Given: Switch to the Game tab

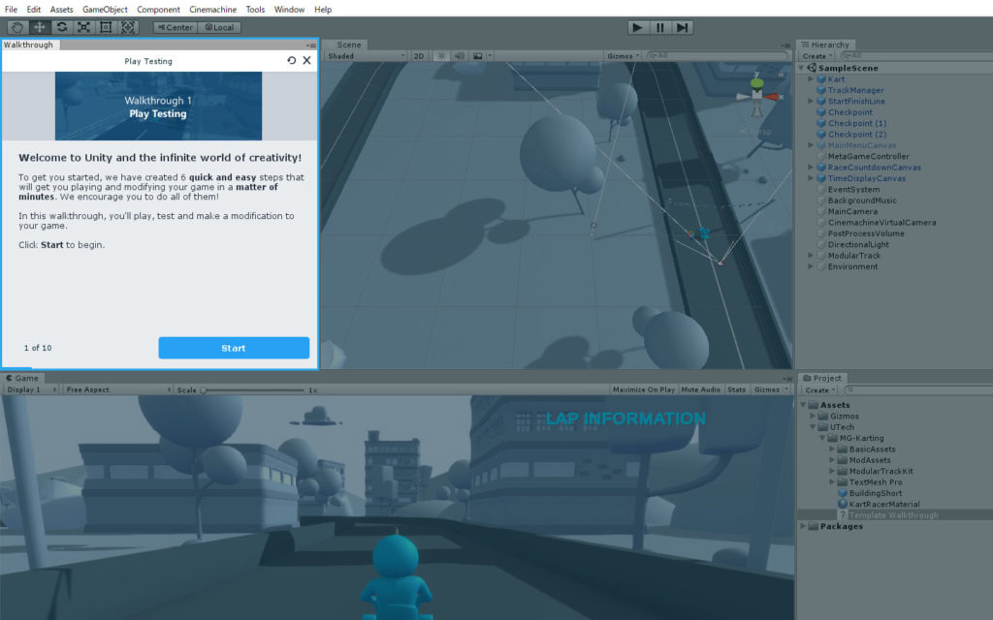Looking at the screenshot, I should click(23, 378).
